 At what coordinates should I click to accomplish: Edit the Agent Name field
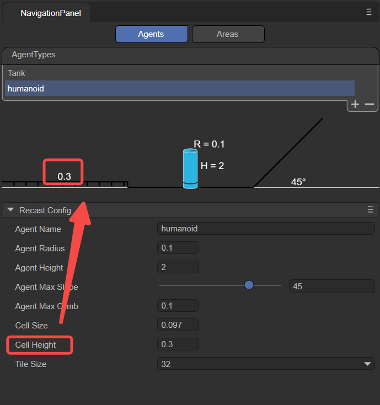(x=266, y=229)
